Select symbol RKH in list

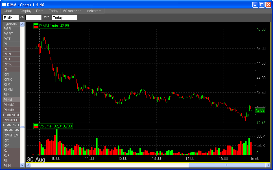(11, 165)
